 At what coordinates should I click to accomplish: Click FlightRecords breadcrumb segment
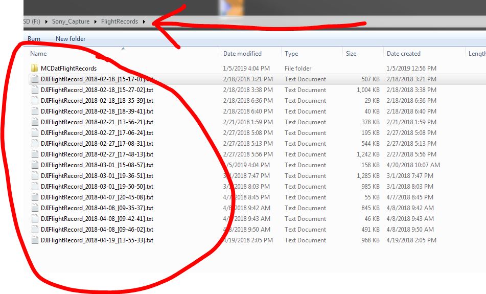[x=120, y=21]
